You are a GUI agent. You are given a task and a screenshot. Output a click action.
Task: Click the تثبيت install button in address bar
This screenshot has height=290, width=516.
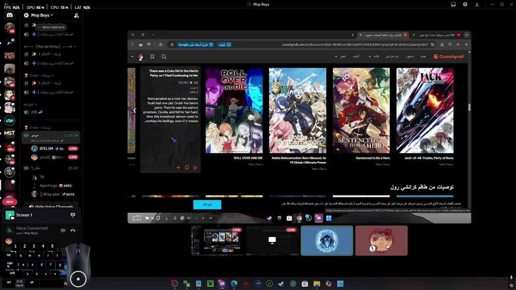(x=224, y=45)
